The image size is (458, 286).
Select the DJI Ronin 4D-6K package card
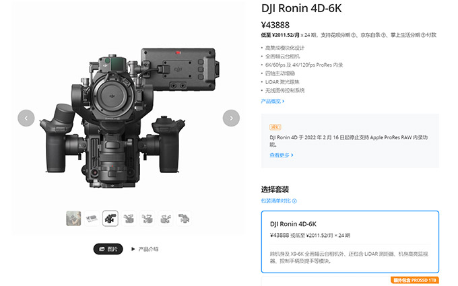(x=350, y=242)
